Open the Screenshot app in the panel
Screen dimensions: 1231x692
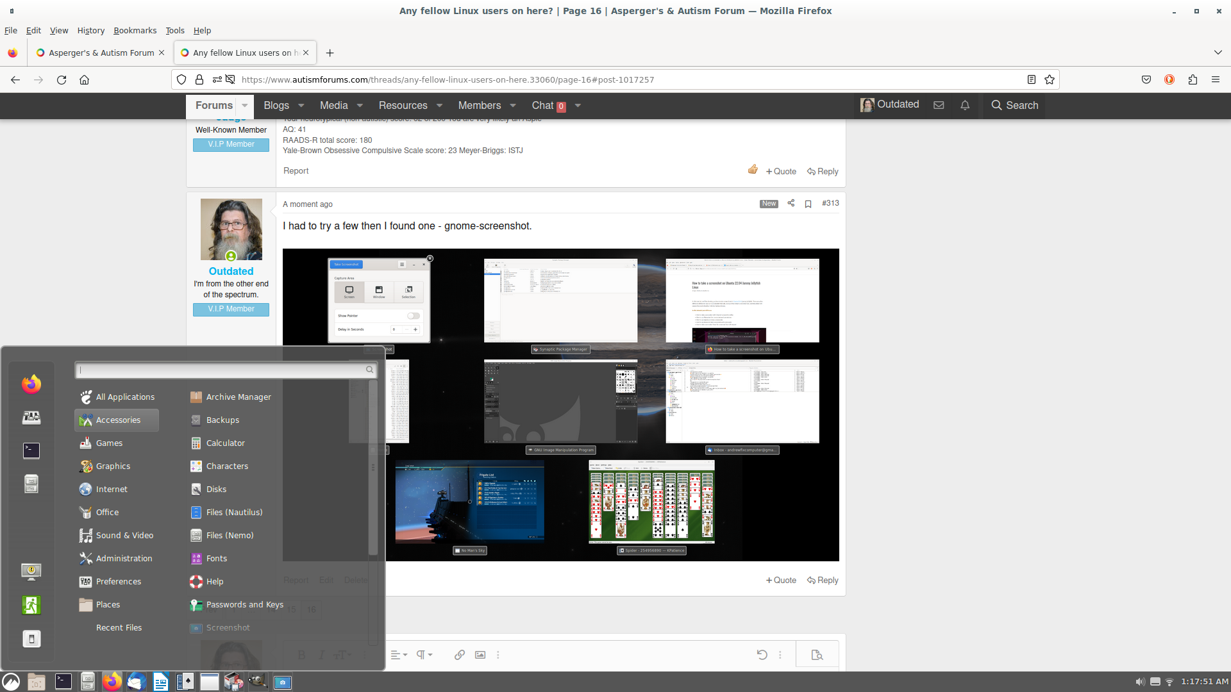coord(283,682)
